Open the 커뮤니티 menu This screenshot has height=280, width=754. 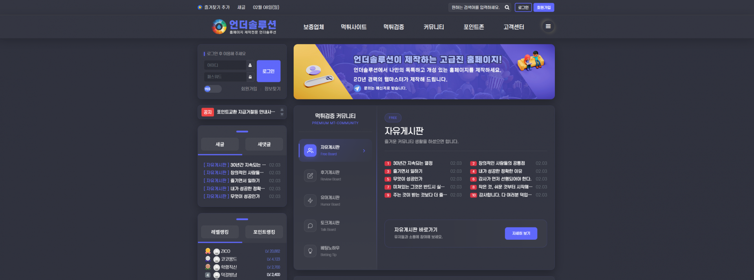(x=434, y=27)
